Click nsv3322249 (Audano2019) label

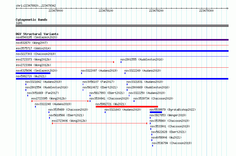(x=143, y=71)
